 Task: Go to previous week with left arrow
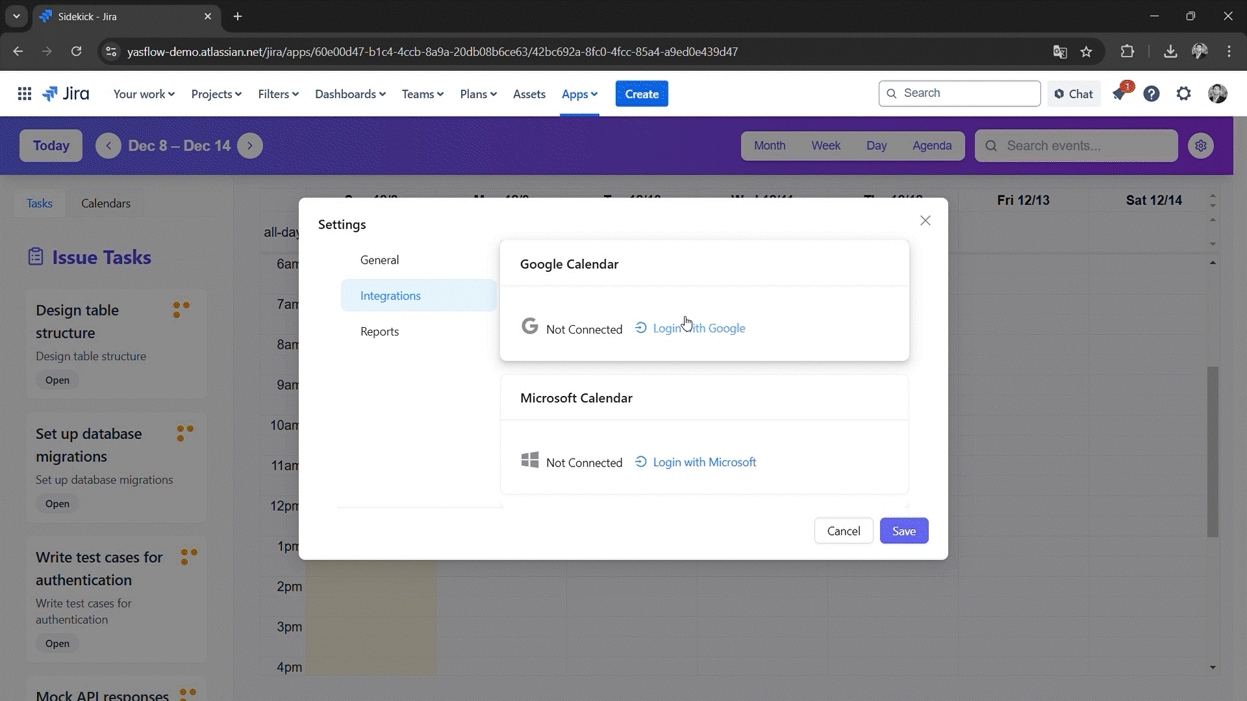pyautogui.click(x=108, y=146)
